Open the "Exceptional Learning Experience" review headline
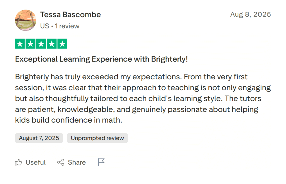Screen dimensions: 286x184 pyautogui.click(x=101, y=59)
